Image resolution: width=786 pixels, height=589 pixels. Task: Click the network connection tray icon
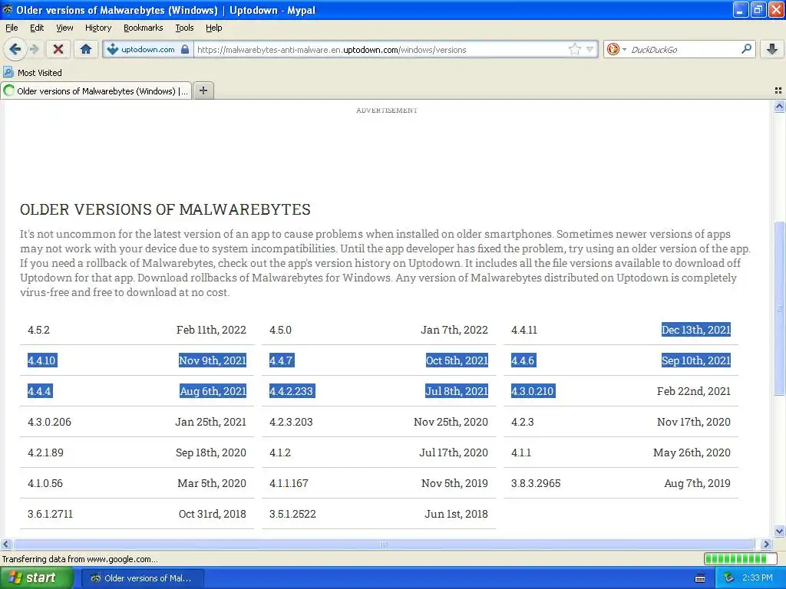(729, 578)
